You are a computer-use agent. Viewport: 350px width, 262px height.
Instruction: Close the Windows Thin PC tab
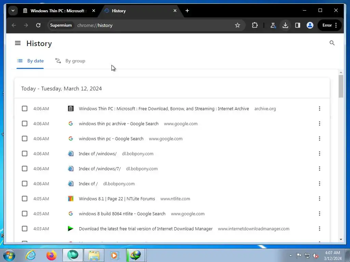pyautogui.click(x=94, y=11)
